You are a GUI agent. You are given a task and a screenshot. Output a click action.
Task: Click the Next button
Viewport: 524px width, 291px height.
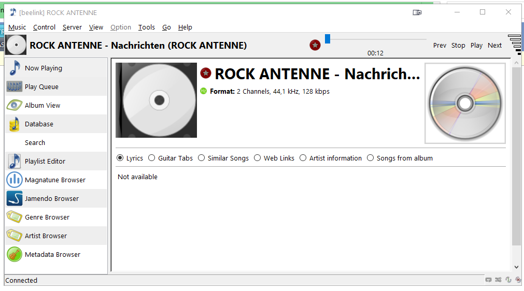(494, 46)
